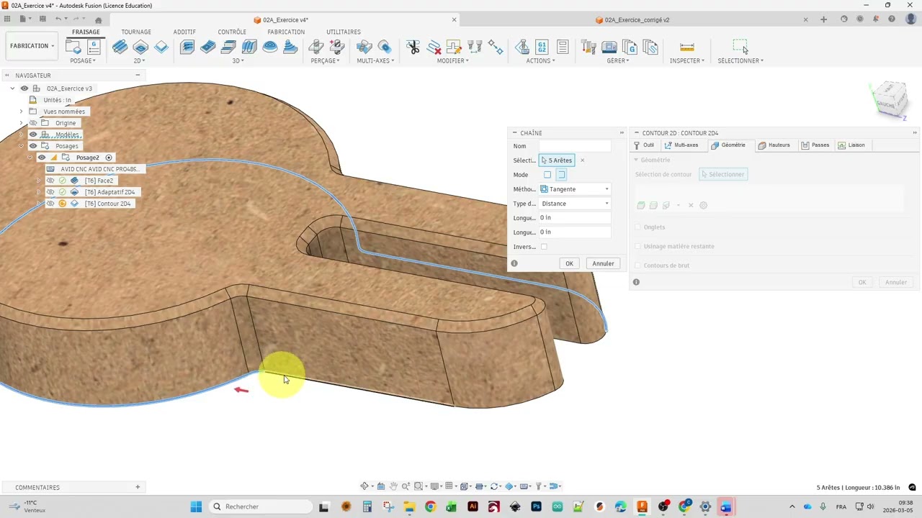Screen dimensions: 922x518
Task: Activate the Posage2 radio indicator
Action: pyautogui.click(x=109, y=158)
